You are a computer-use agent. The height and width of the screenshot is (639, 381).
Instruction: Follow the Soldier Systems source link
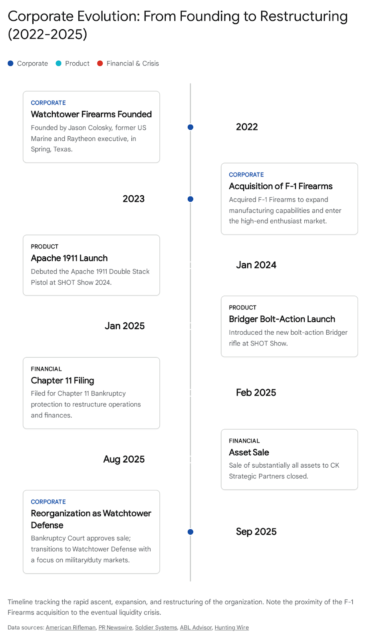pyautogui.click(x=156, y=628)
